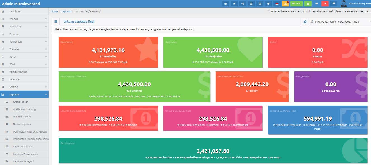The height and width of the screenshot is (165, 371).
Task: Open the date range picker dropdown
Action: click(340, 22)
